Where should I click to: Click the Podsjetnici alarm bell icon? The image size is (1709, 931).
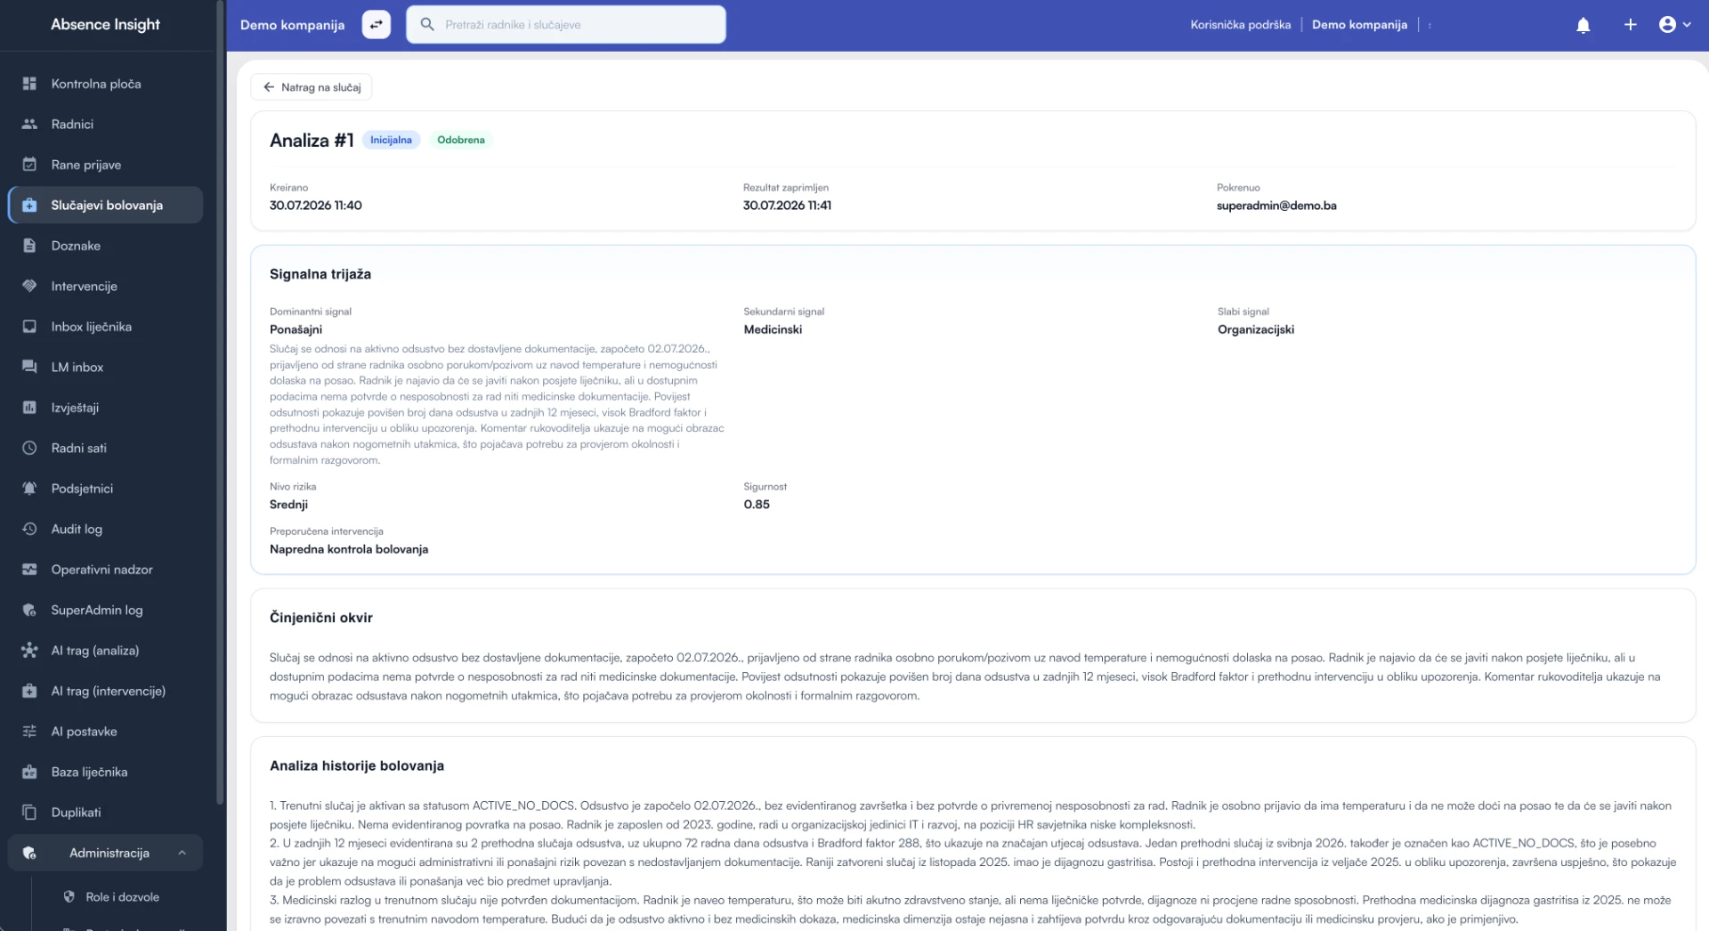point(29,489)
